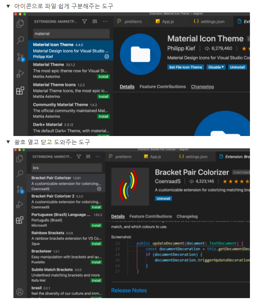
Task: Click the 6,279,460 download count
Action: 218,49
